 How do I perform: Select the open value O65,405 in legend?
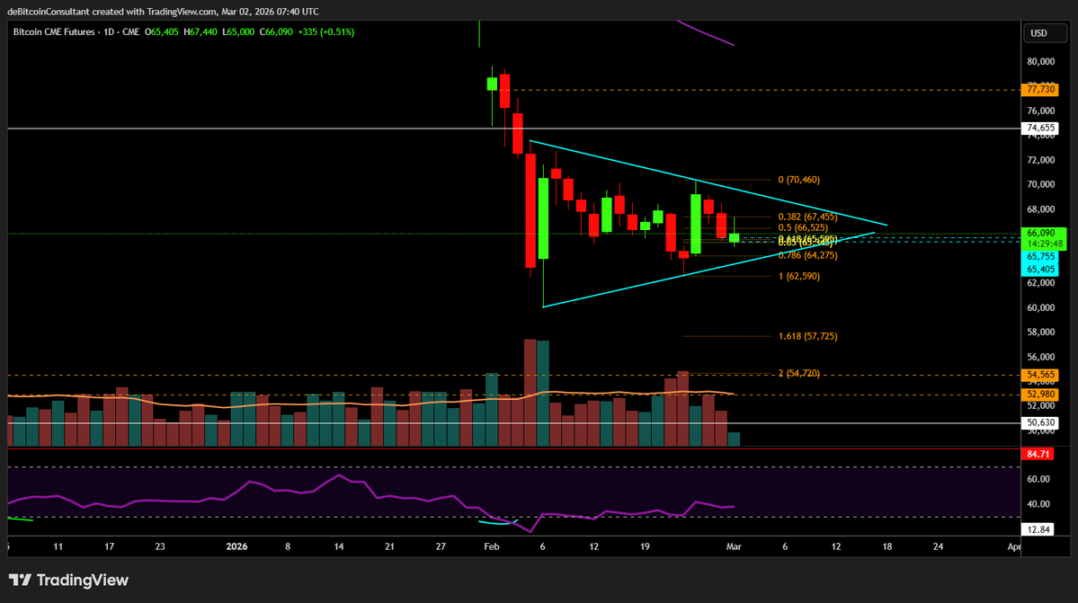tap(162, 31)
